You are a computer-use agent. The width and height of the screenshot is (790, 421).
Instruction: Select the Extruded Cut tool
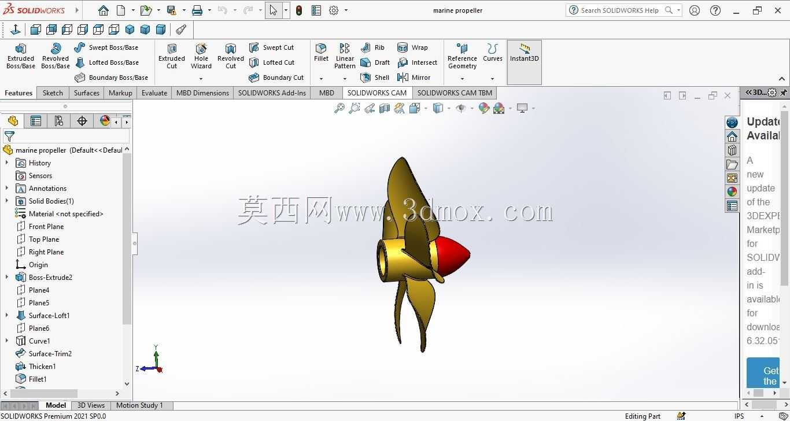pos(172,56)
